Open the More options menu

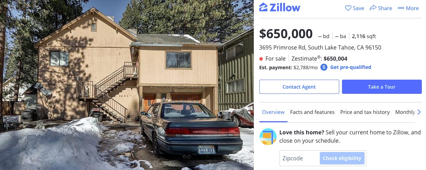click(x=408, y=8)
